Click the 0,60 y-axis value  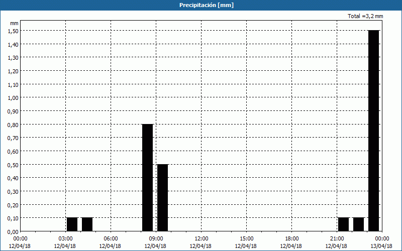(13, 152)
